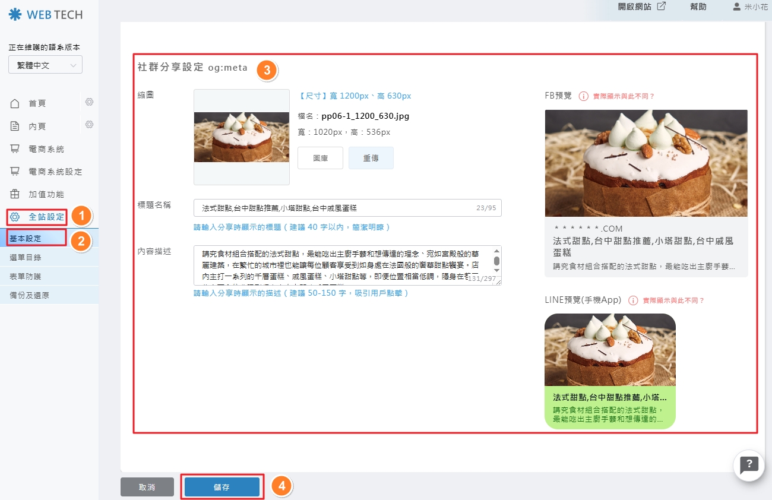Image resolution: width=772 pixels, height=500 pixels.
Task: Click the gear icon beside 內頁
Action: click(89, 125)
